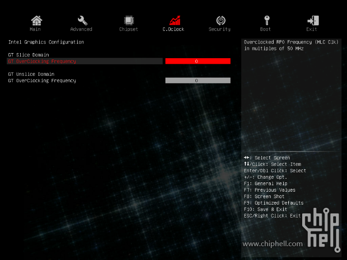Click the Advanced wrench icon
Screen dimensions: 347x260
point(82,21)
